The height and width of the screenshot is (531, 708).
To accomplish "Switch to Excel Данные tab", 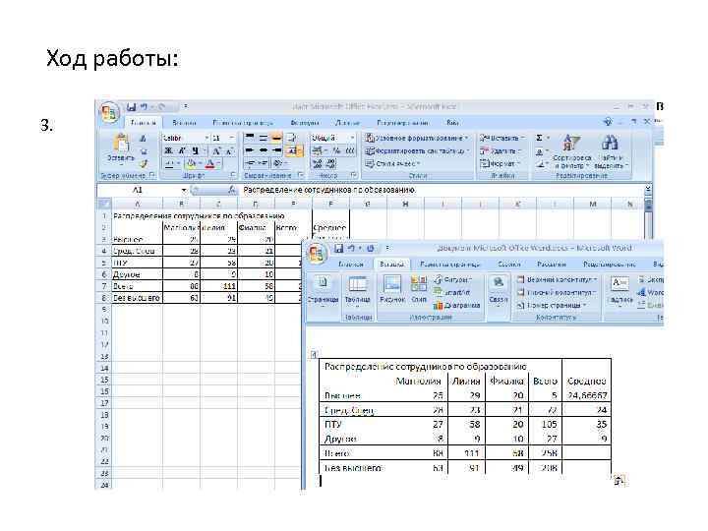I will tap(347, 122).
